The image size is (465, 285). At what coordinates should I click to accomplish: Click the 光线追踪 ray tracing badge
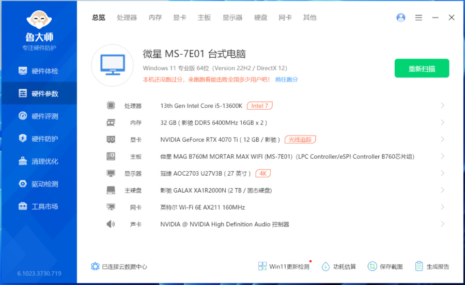click(300, 139)
